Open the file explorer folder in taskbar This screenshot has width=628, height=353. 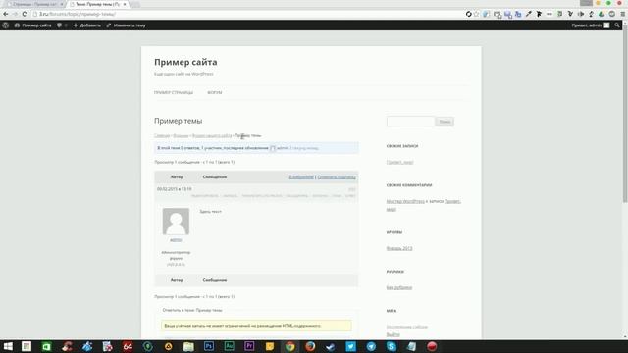click(x=188, y=346)
